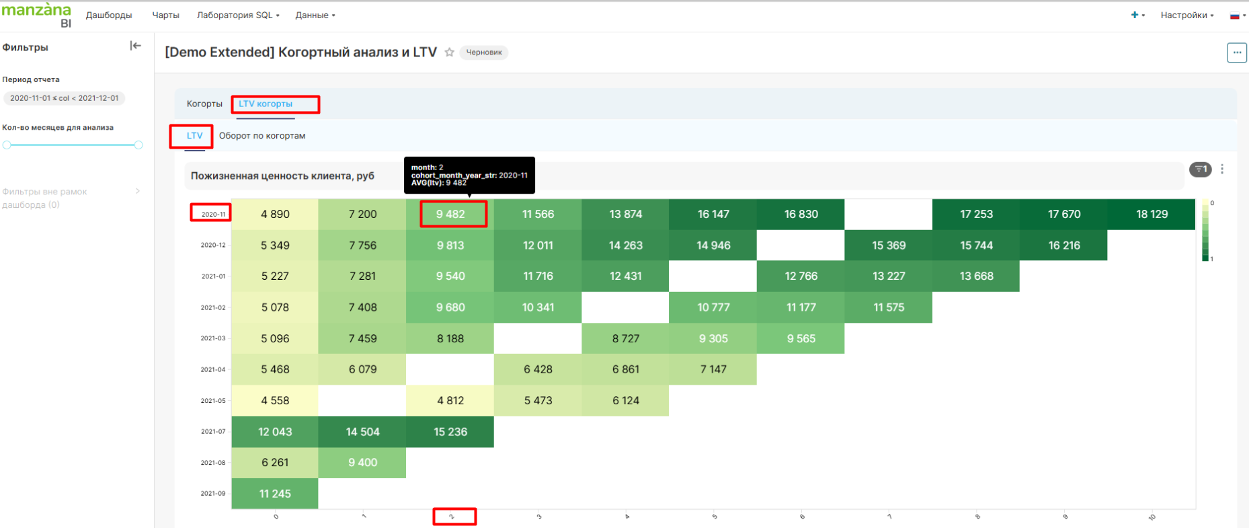Open the Настройки dropdown
1249x528 pixels.
point(1186,15)
